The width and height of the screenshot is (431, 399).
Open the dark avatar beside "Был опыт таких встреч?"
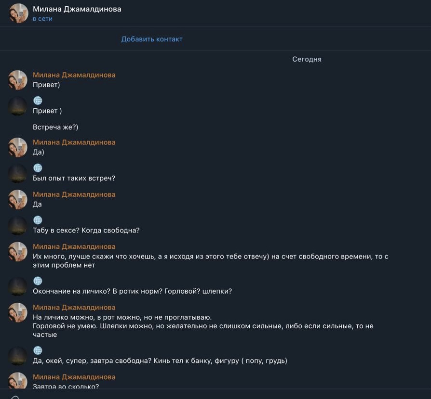click(x=18, y=173)
